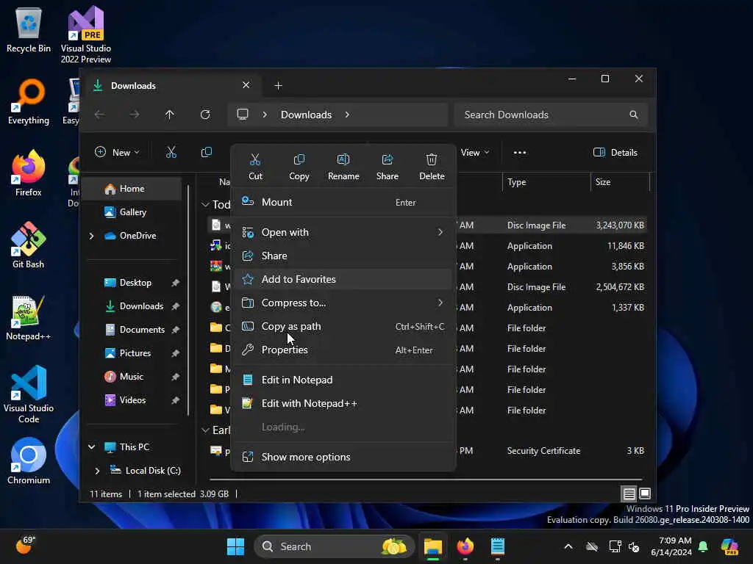
Task: Open Recycle Bin on desktop
Action: pos(29,30)
